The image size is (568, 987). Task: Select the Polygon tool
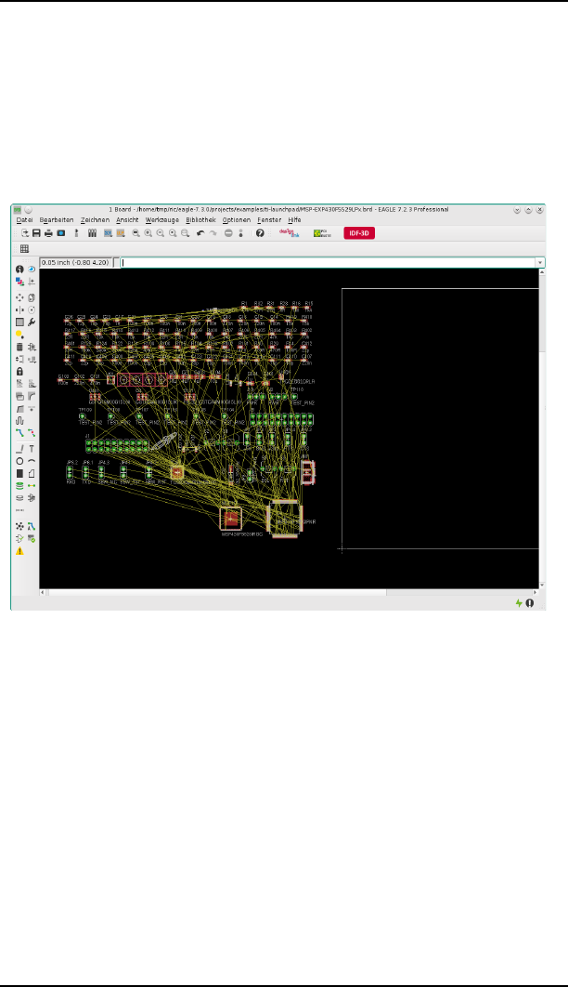[32, 473]
